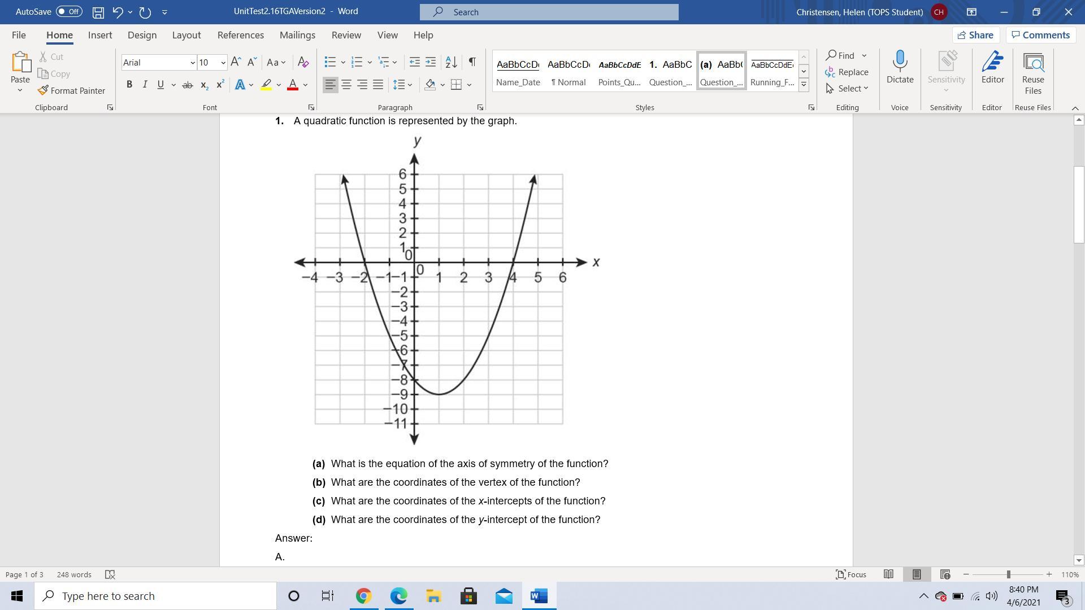The height and width of the screenshot is (610, 1085).
Task: Switch to the Layout tab
Action: [186, 35]
